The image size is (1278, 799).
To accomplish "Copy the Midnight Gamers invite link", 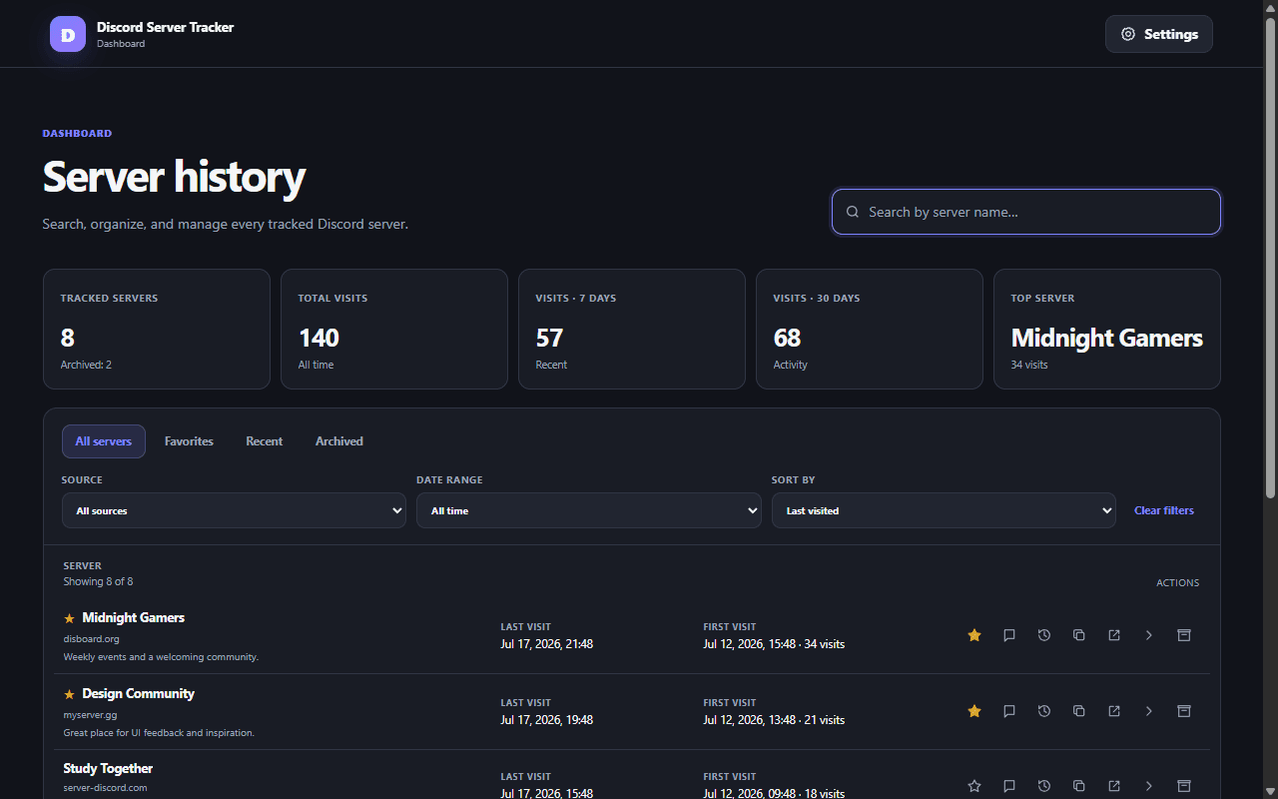I will pos(1079,635).
